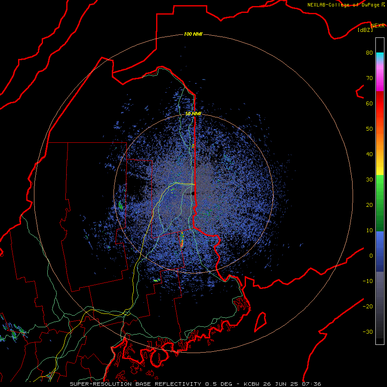The image size is (387, 387).
Task: Click the "50 NMI" range ring label
Action: [x=193, y=114]
